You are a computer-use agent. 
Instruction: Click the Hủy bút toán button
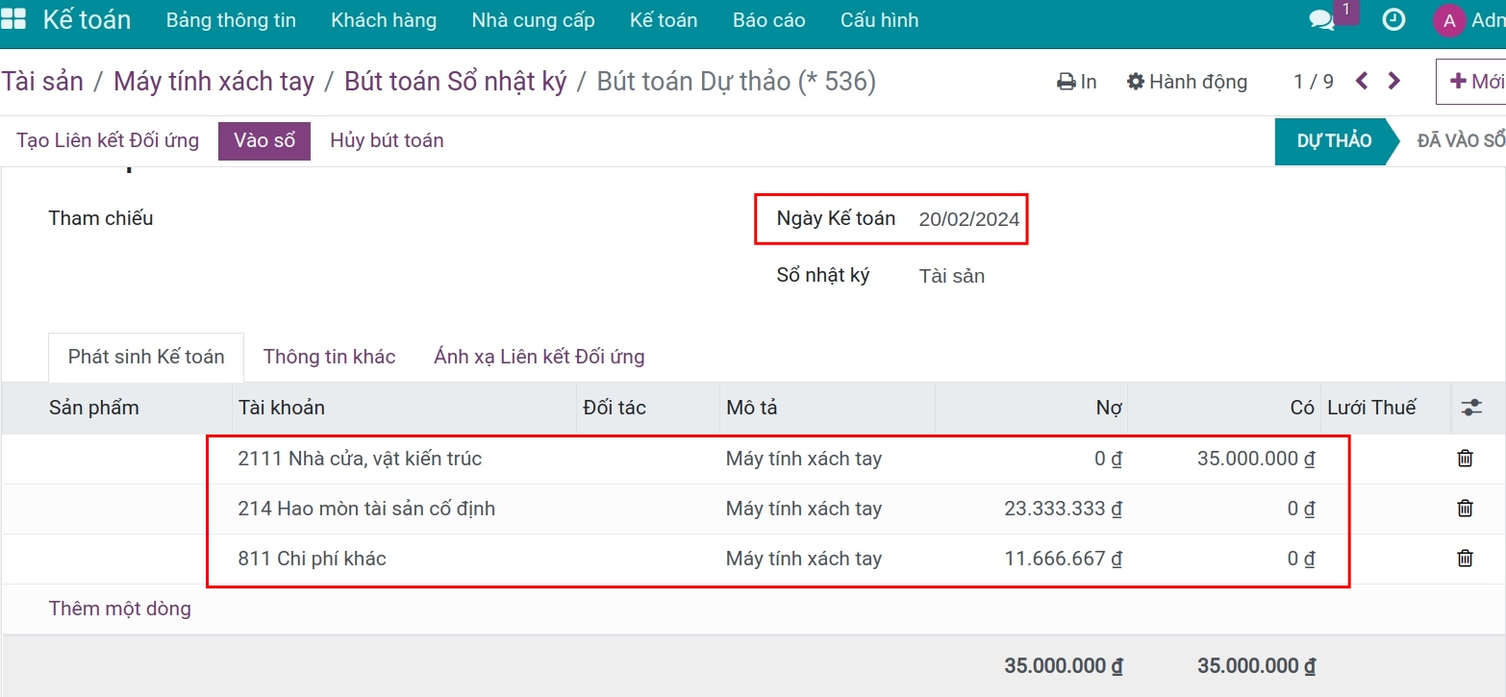(x=387, y=140)
